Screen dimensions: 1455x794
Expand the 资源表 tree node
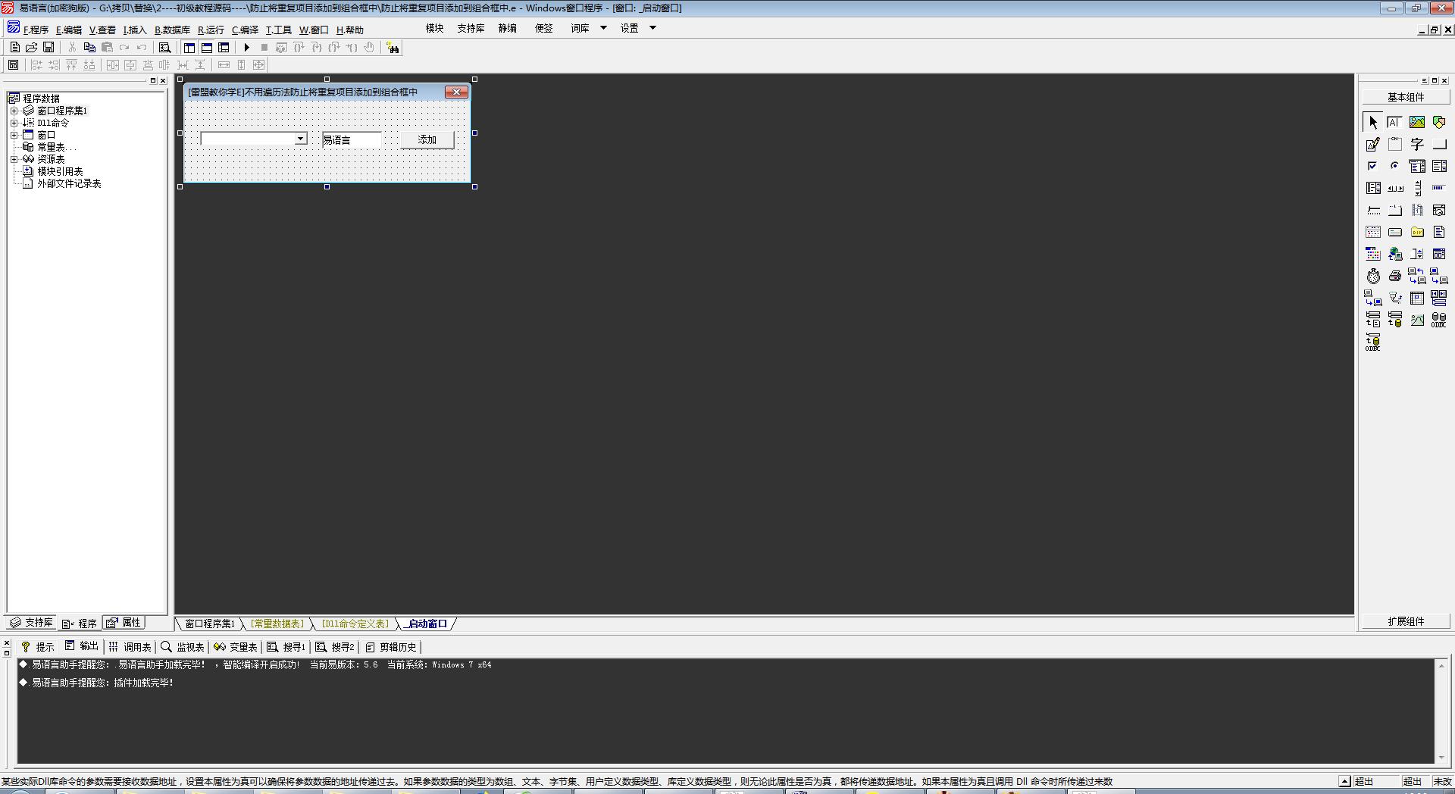coord(14,159)
